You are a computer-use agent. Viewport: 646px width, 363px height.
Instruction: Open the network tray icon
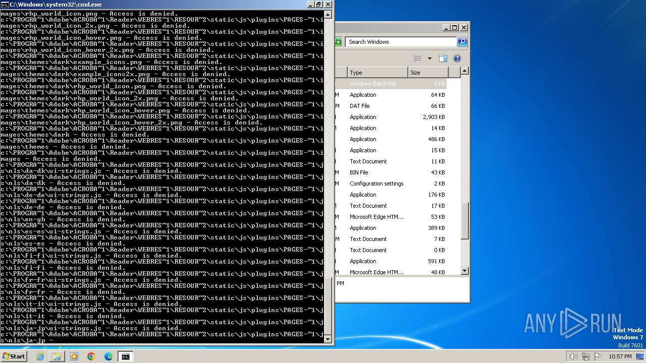click(x=585, y=356)
